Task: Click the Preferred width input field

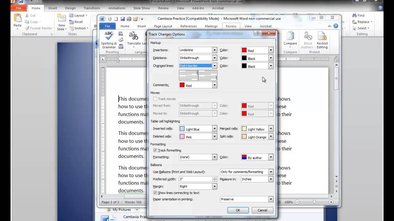Action: click(x=195, y=179)
